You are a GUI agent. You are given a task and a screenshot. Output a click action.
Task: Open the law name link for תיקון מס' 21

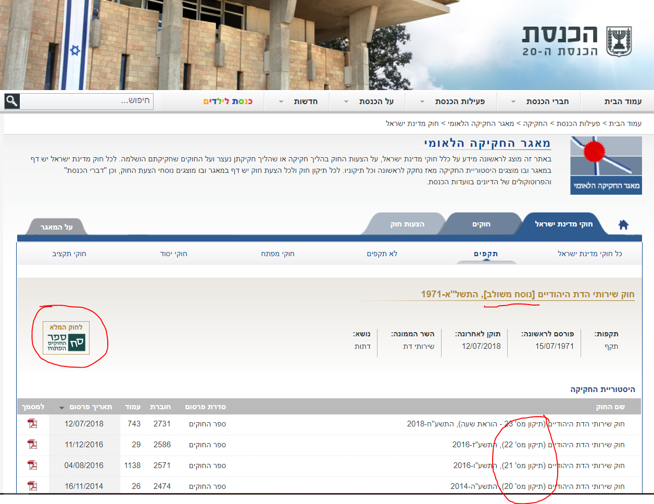(539, 465)
